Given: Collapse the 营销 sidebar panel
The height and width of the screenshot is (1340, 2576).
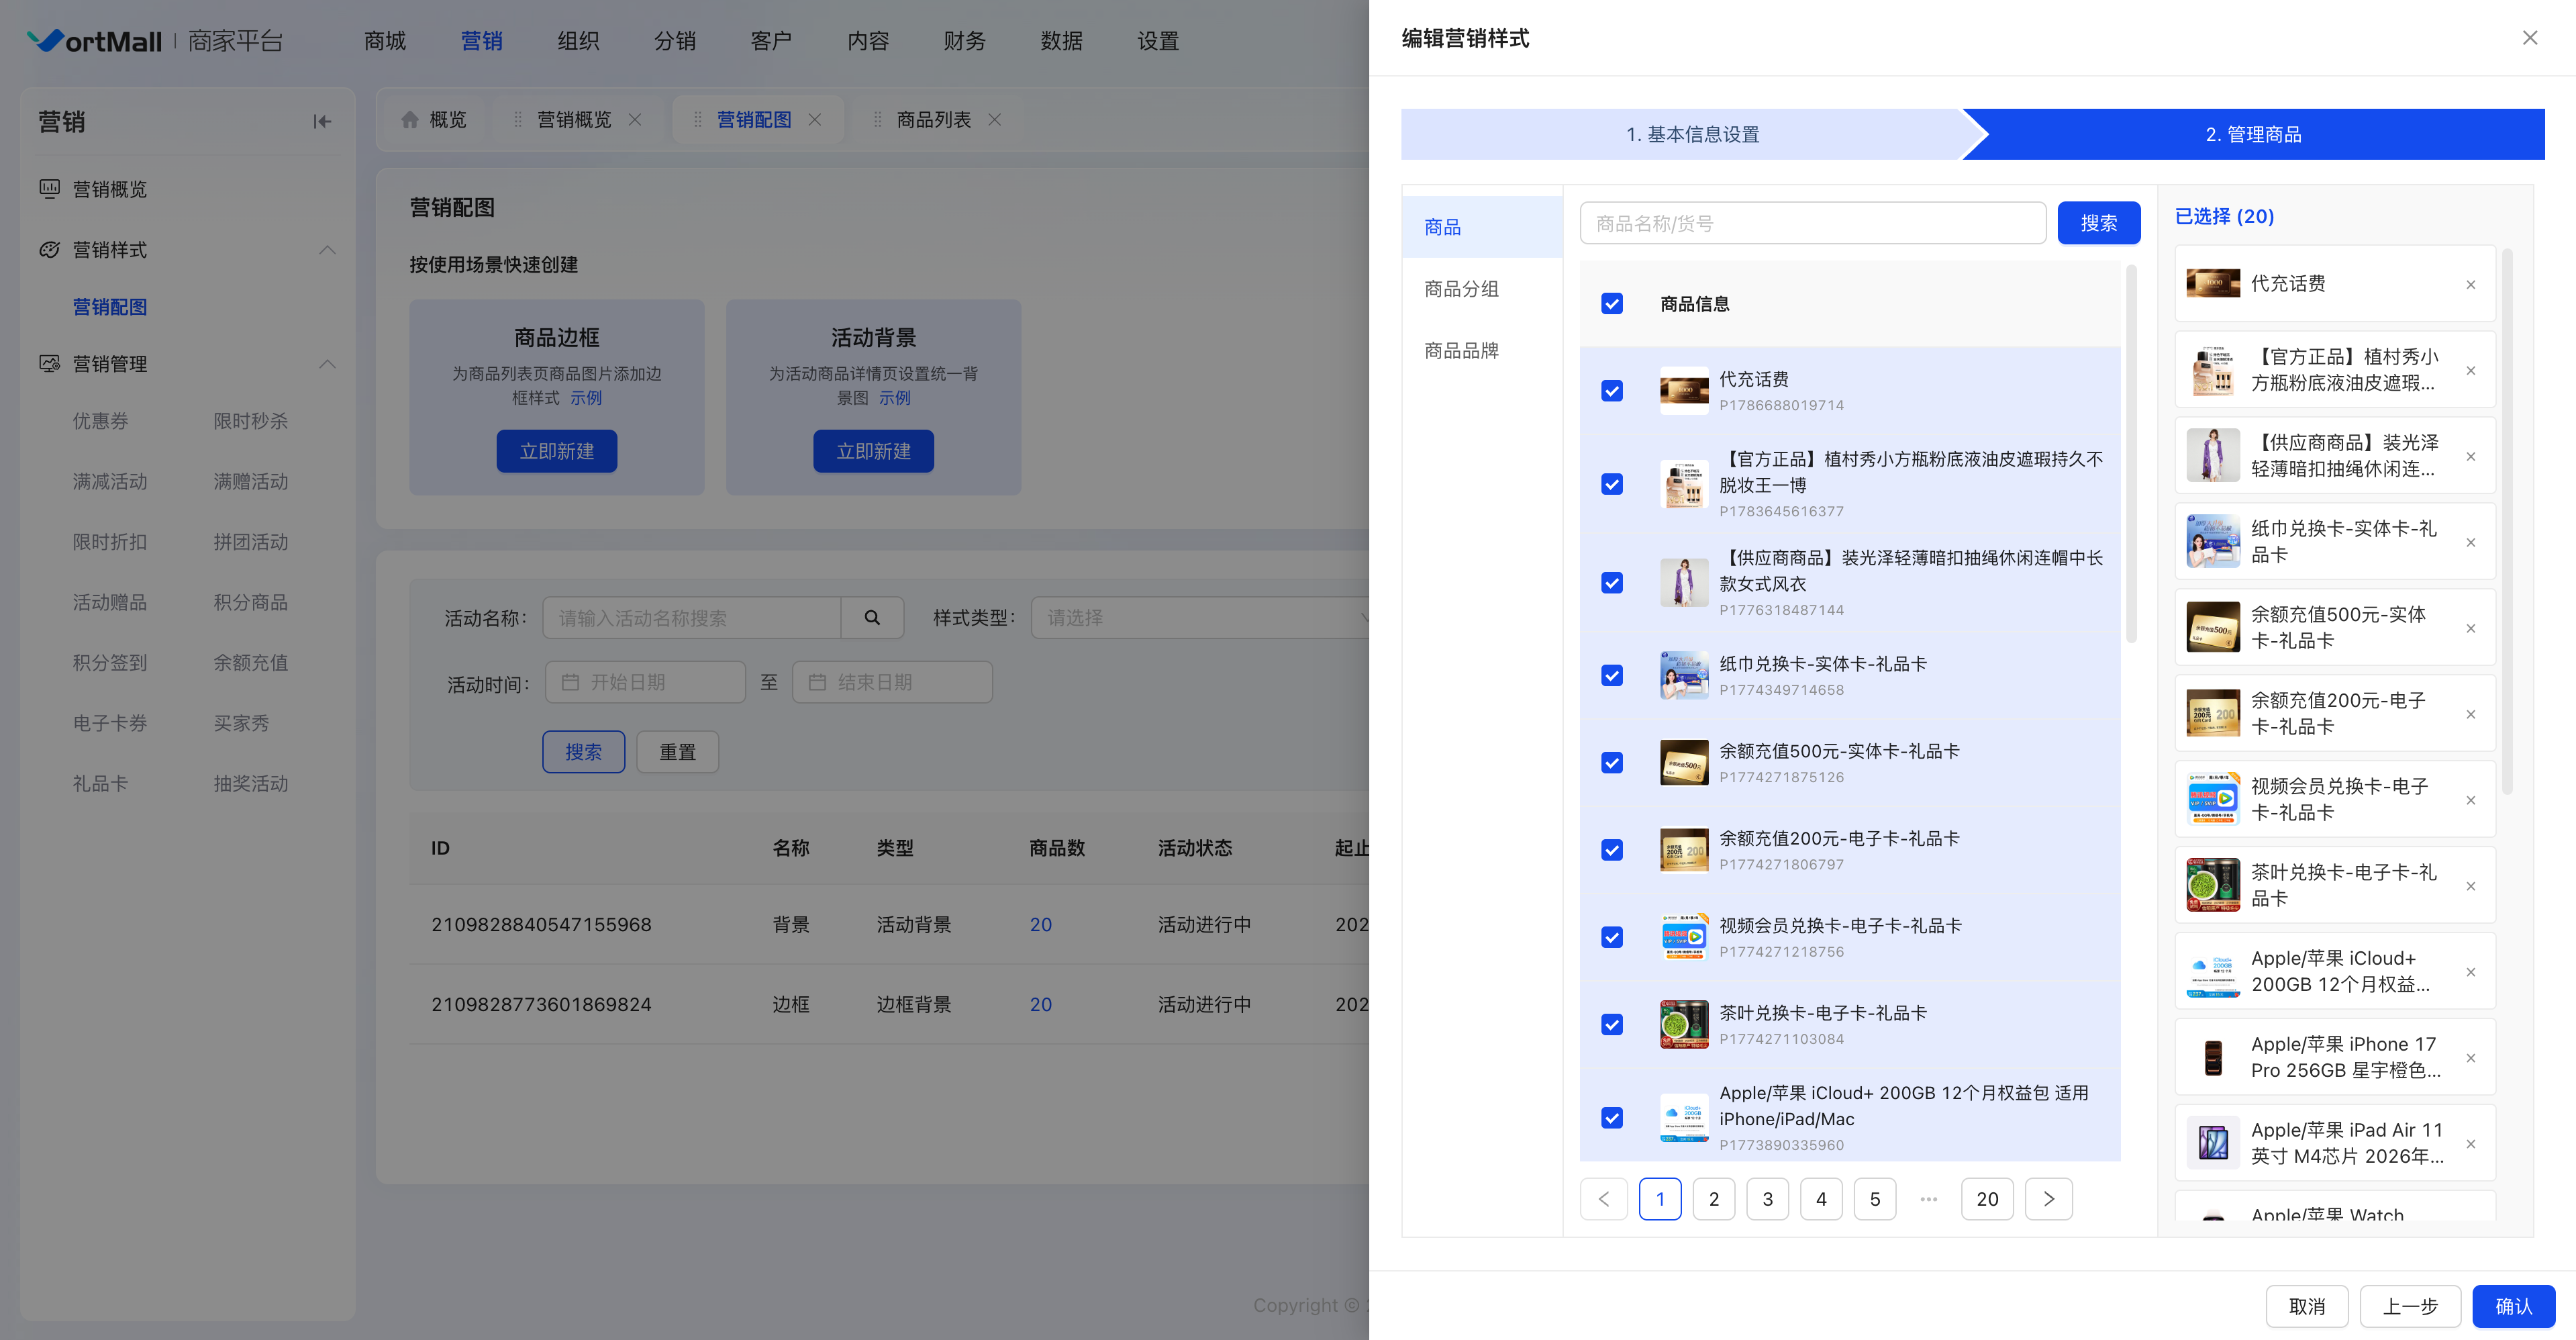Looking at the screenshot, I should [321, 121].
